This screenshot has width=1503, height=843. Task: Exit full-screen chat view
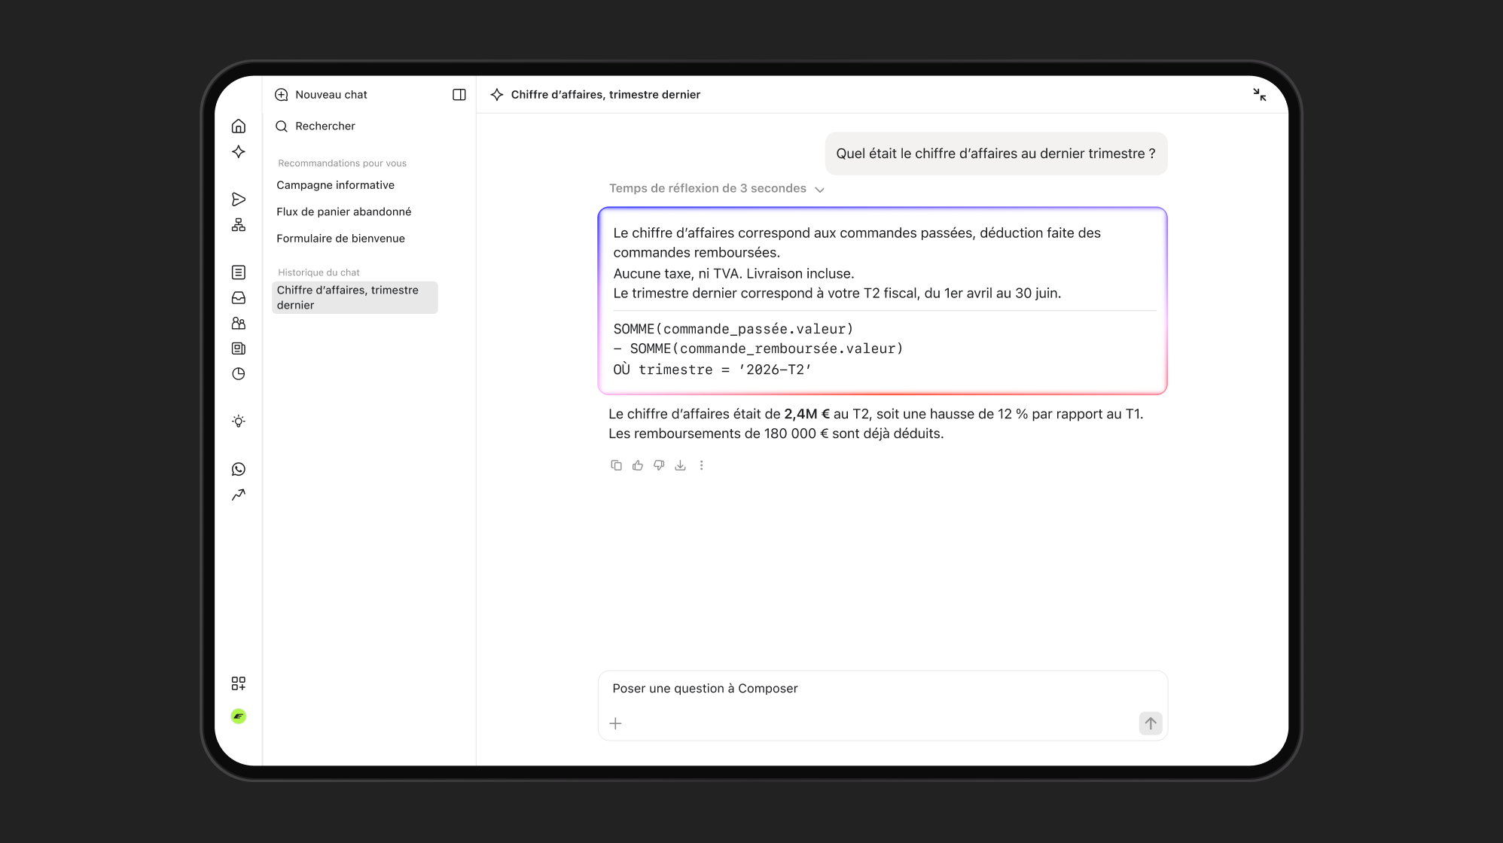1260,95
